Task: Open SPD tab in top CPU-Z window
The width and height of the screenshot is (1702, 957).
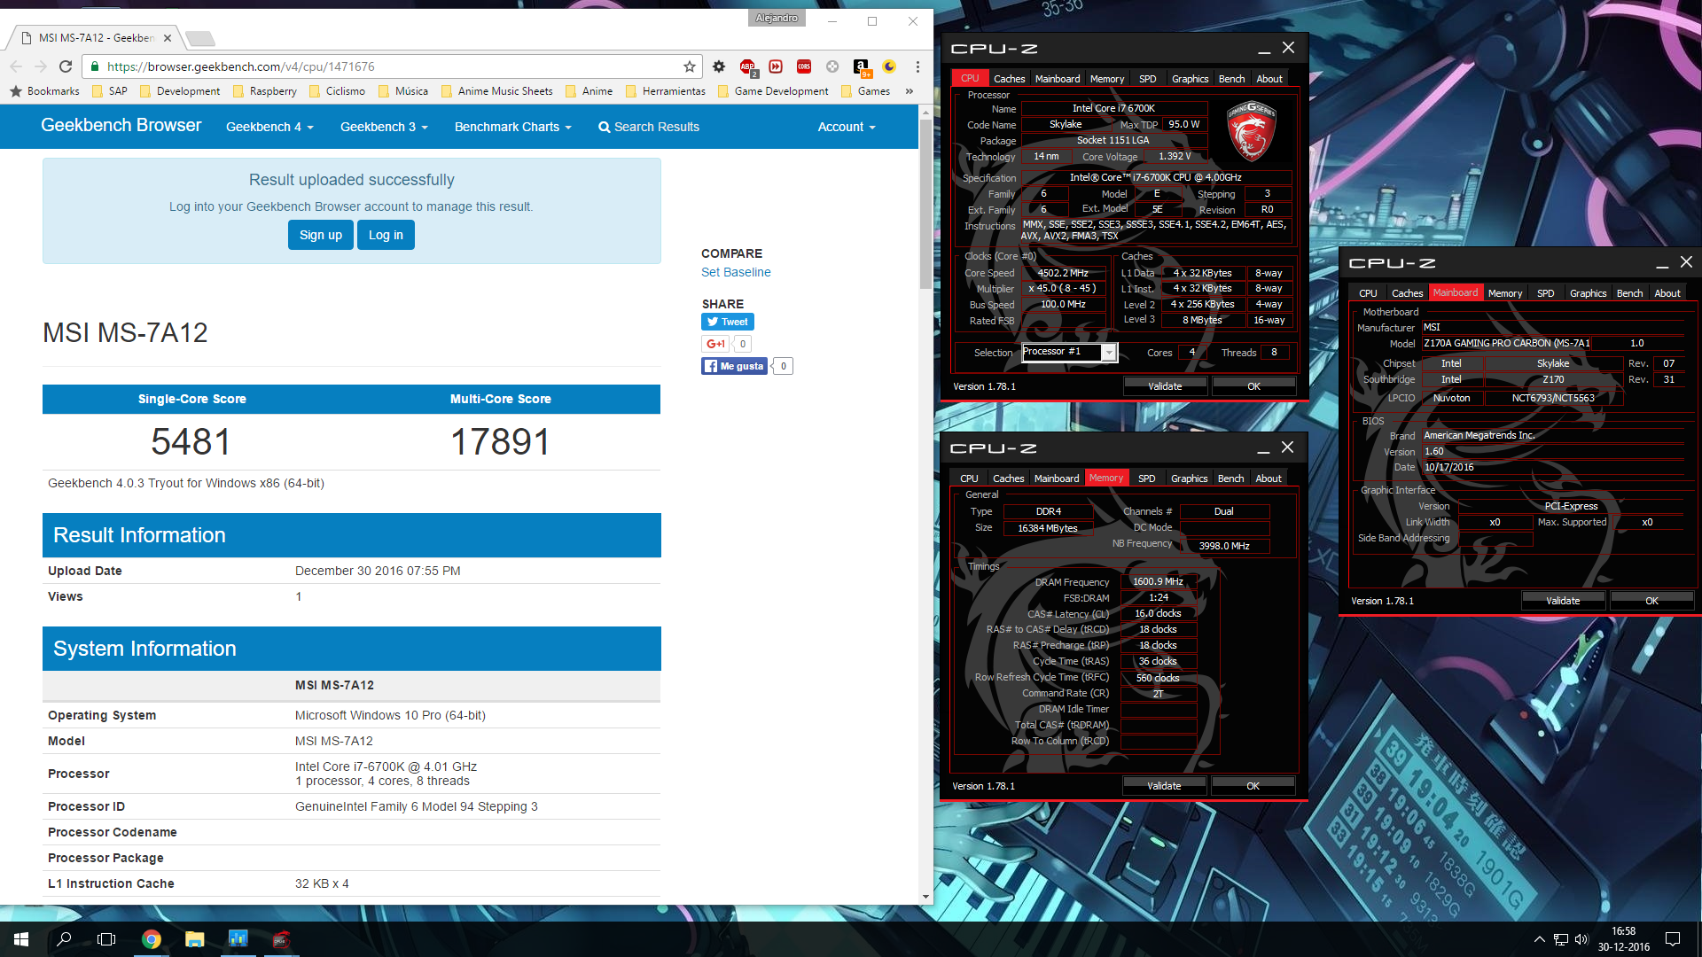Action: 1147,79
